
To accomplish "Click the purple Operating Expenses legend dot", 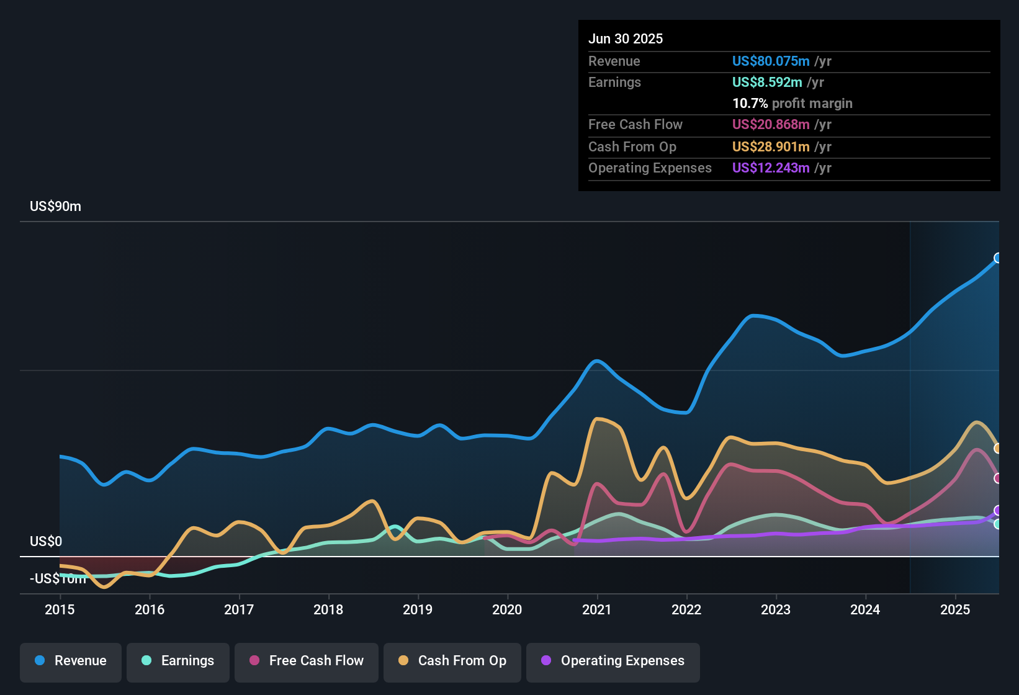I will coord(546,660).
